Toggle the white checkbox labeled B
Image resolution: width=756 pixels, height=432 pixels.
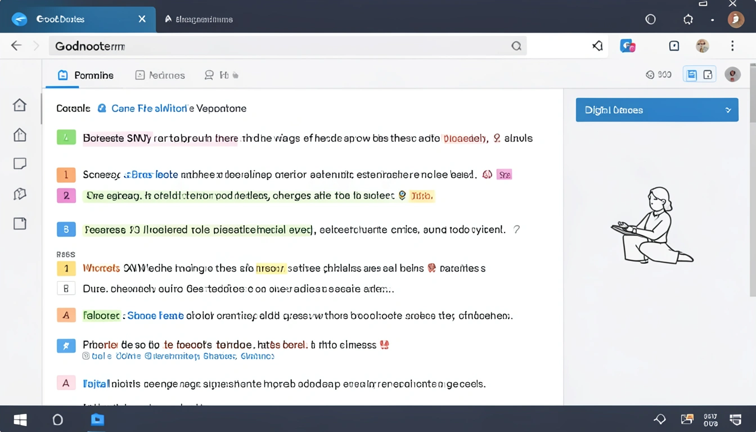(66, 289)
